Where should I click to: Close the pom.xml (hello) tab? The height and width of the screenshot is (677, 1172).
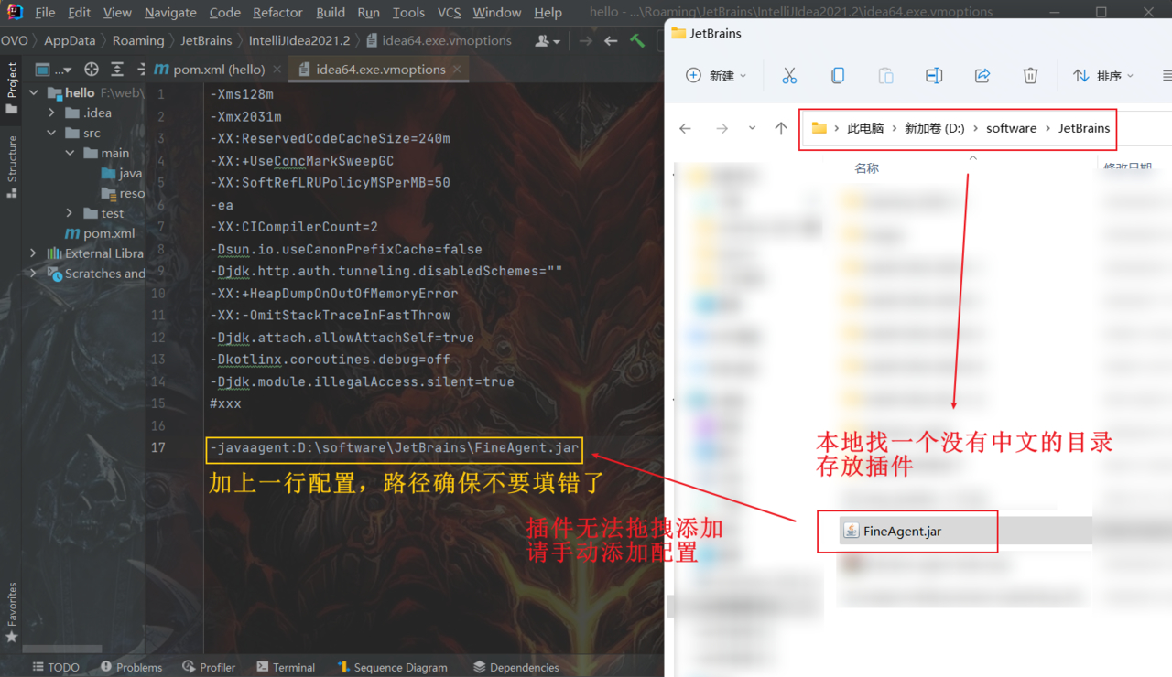(277, 70)
